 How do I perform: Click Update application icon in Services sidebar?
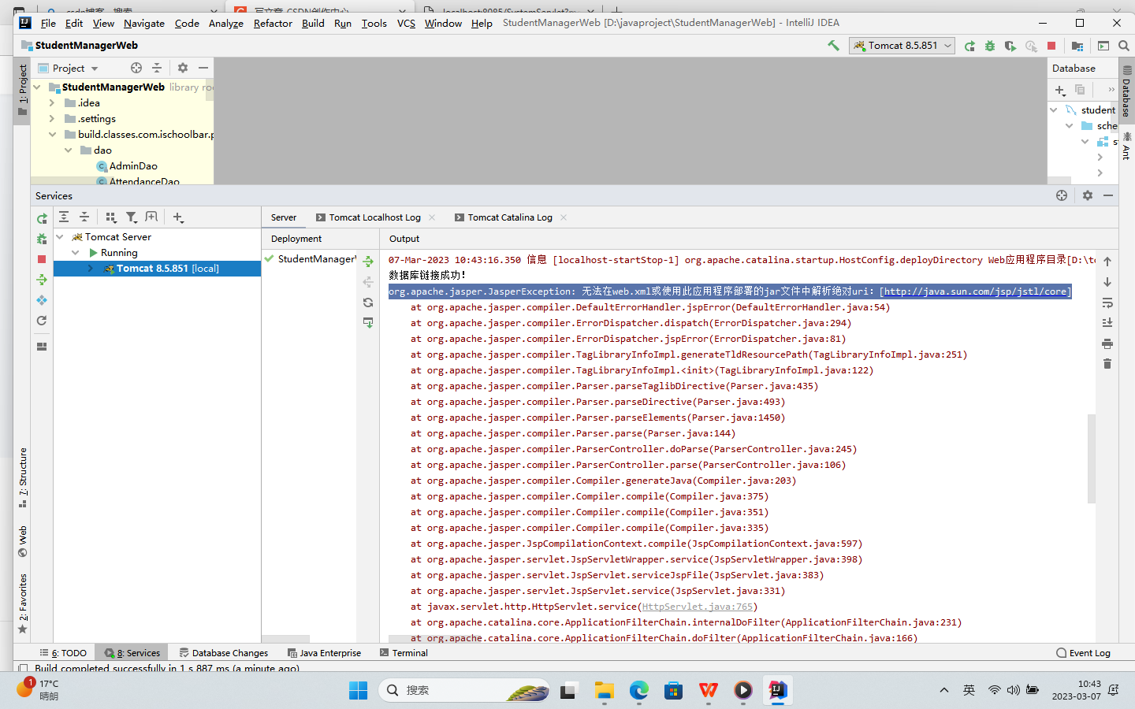[x=42, y=300]
